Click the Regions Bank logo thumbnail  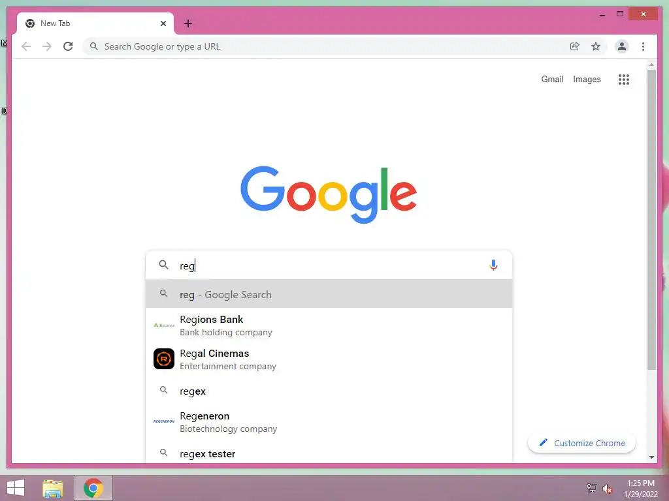point(164,325)
